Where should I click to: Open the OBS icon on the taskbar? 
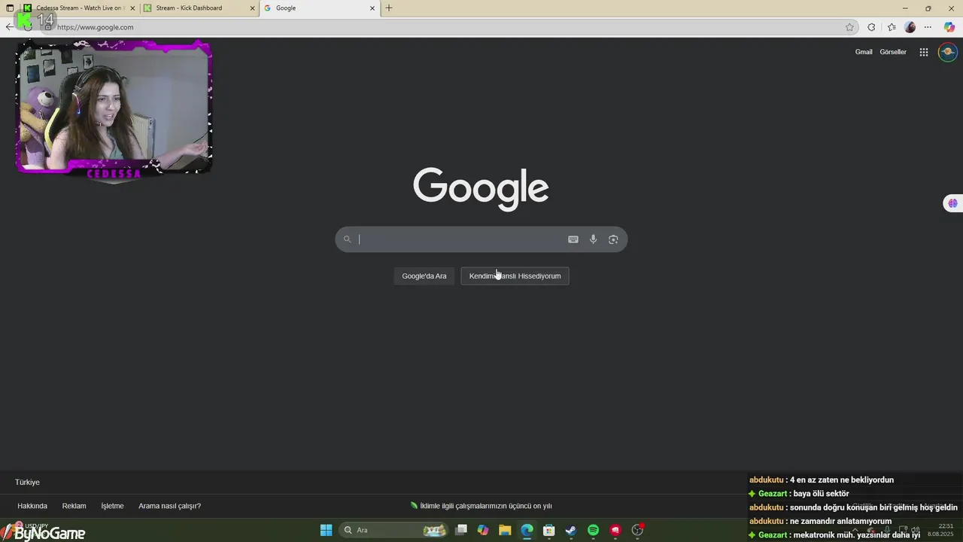[x=638, y=530]
